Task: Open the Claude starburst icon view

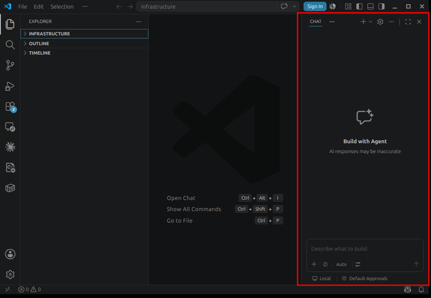Action: click(10, 147)
